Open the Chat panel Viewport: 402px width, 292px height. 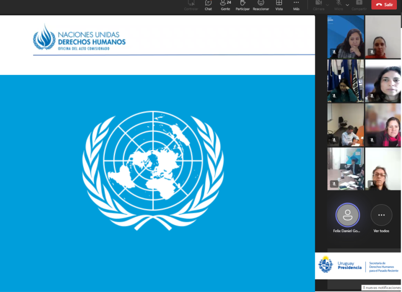208,6
